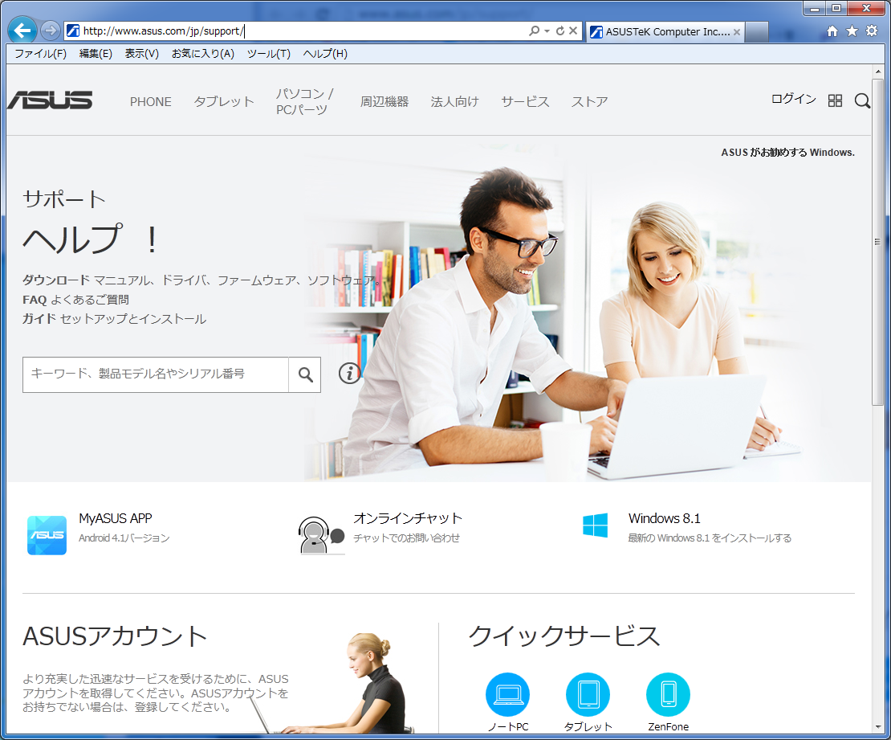Open the address bar dropdown arrow
Screen dimensions: 891x740
tap(547, 31)
